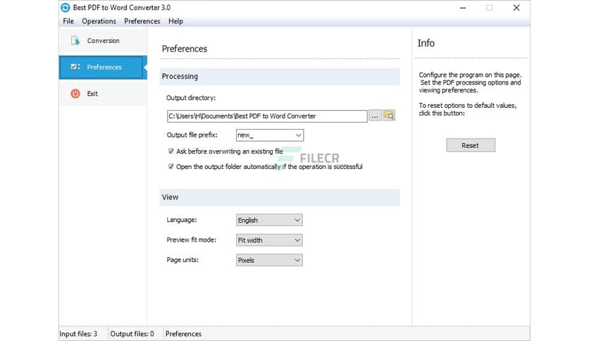Click the Input files: 3 status entry

coord(78,334)
